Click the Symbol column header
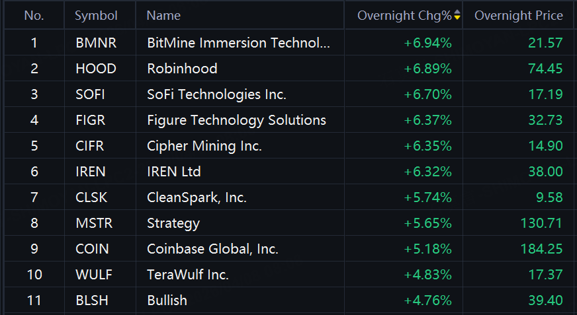 96,15
